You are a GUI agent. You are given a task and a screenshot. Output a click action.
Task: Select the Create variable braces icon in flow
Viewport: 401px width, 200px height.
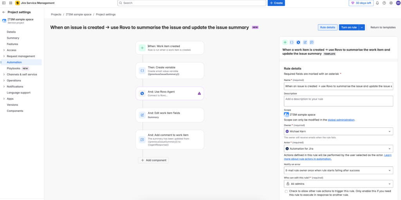(142, 71)
